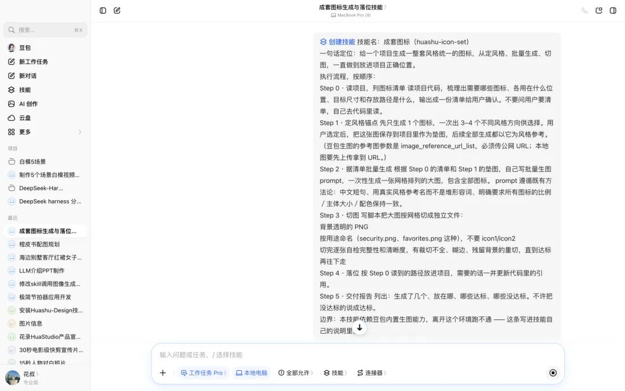Image resolution: width=625 pixels, height=391 pixels.
Task: Open 橙皮书配图规划 conversation
Action: pyautogui.click(x=45, y=244)
